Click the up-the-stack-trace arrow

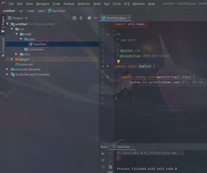pos(110,154)
